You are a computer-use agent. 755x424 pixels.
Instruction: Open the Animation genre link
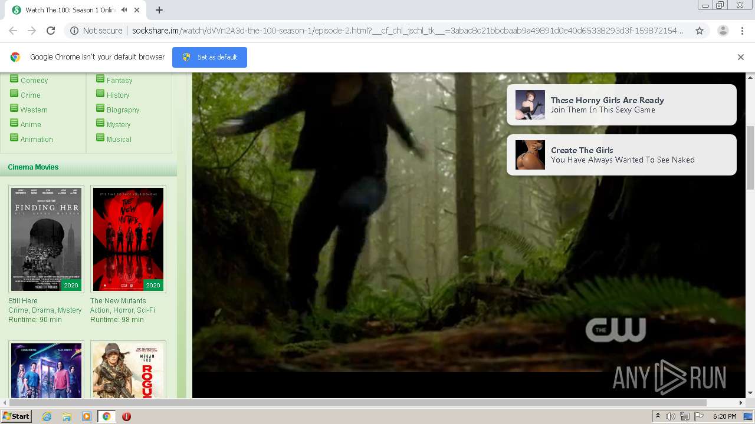point(37,139)
